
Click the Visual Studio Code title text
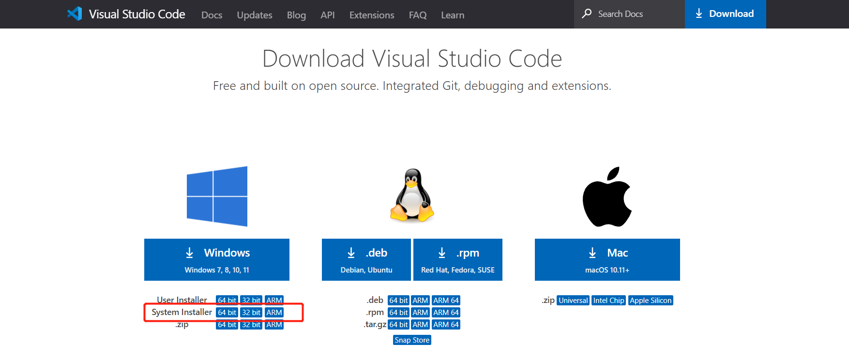coord(137,14)
